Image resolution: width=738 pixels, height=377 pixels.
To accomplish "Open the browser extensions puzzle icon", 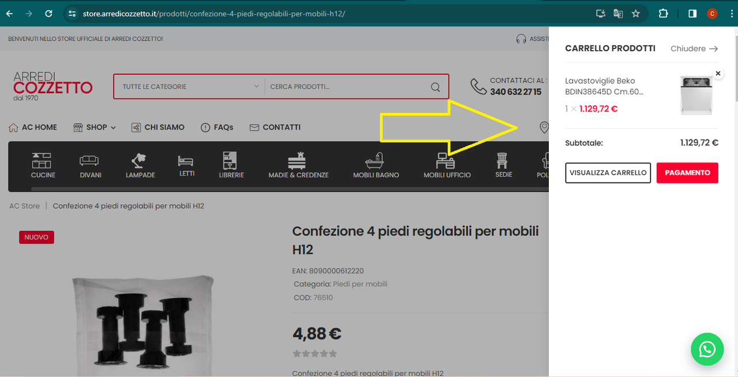I will pos(663,13).
